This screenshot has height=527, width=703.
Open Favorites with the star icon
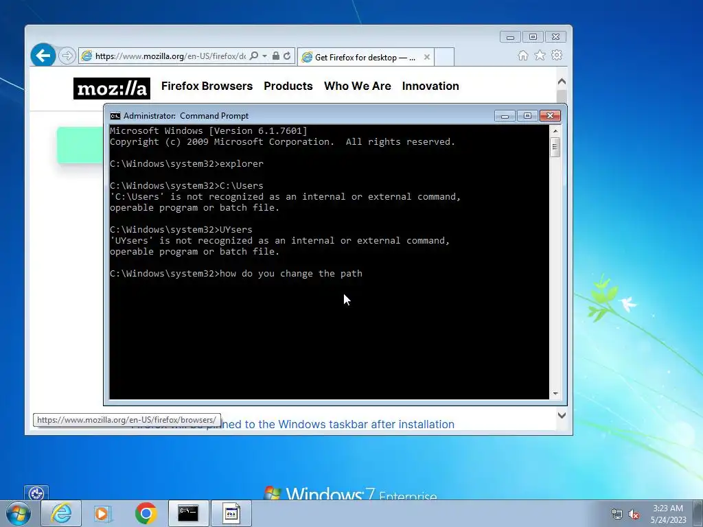pos(540,55)
